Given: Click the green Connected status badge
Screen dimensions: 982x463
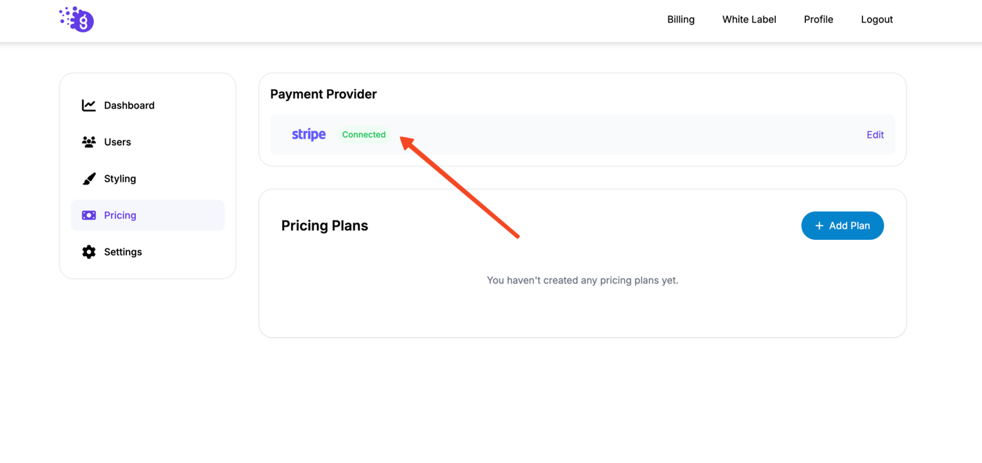Looking at the screenshot, I should tap(363, 135).
